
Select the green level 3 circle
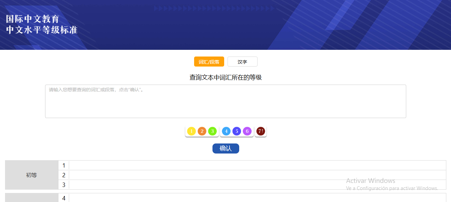coord(212,131)
